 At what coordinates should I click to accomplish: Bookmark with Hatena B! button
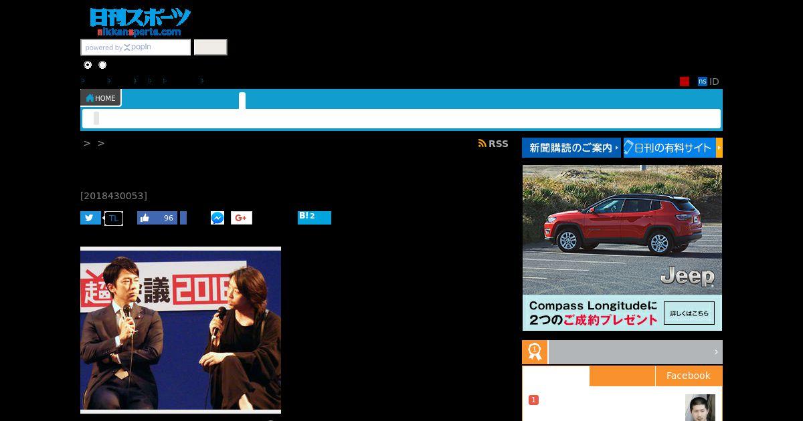pos(315,217)
